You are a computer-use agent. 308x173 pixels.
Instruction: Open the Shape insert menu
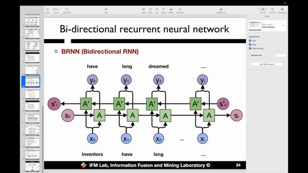tap(164, 11)
